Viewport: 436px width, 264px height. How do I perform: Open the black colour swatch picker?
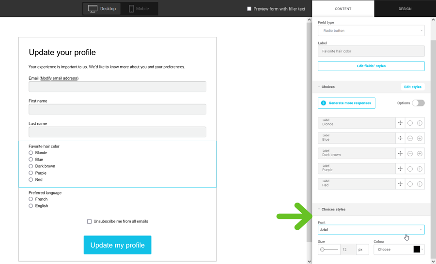[417, 249]
